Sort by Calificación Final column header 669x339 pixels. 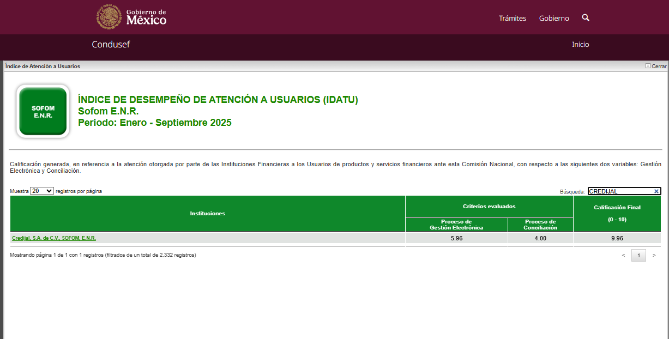coord(617,213)
